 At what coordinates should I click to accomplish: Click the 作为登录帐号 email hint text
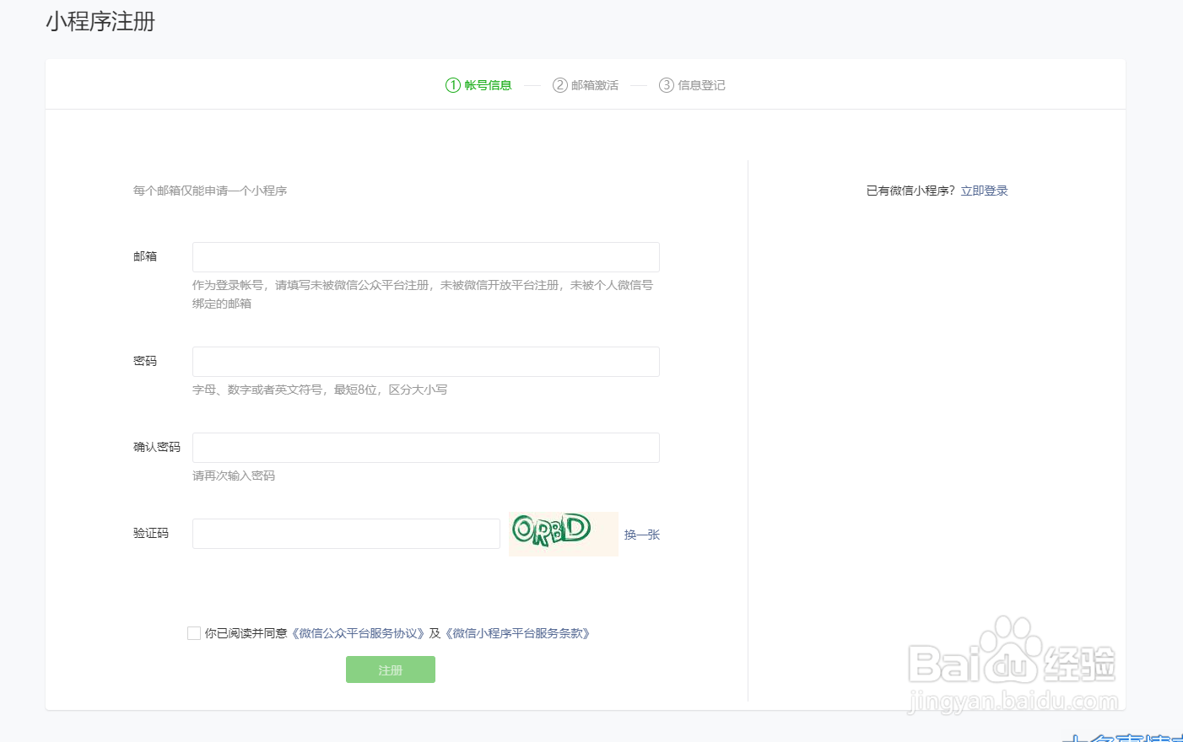coord(423,294)
